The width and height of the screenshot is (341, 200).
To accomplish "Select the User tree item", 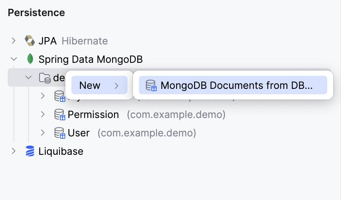I will 79,133.
